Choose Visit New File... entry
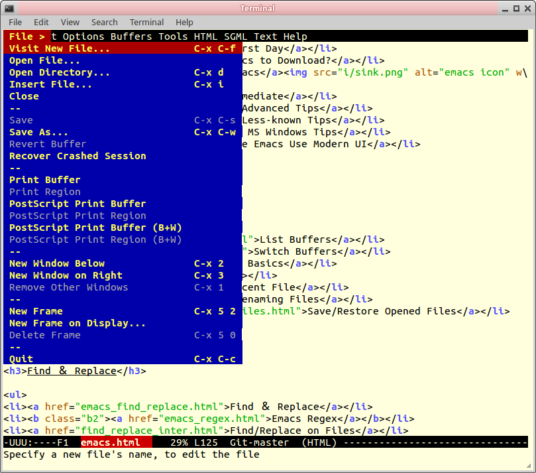 click(123, 48)
